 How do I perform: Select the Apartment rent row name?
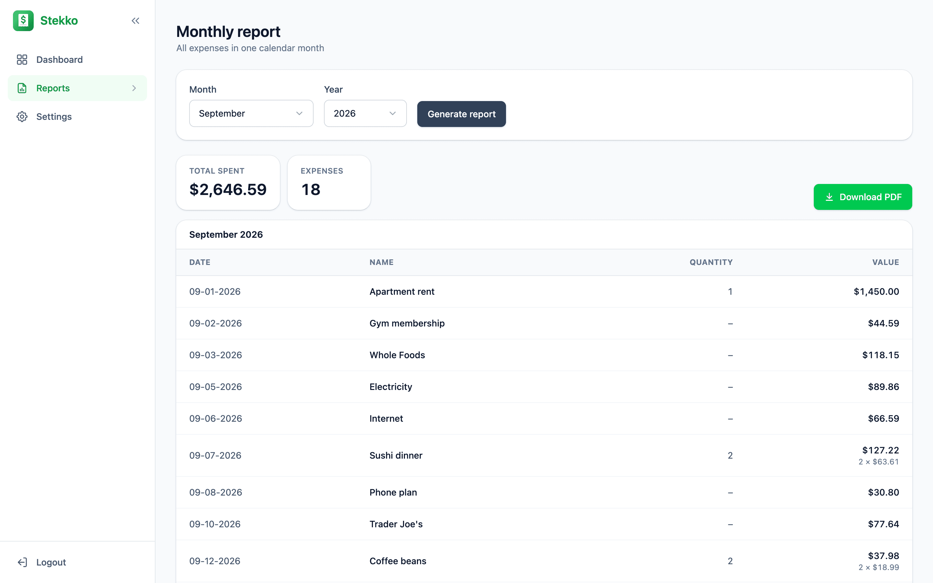(x=402, y=291)
